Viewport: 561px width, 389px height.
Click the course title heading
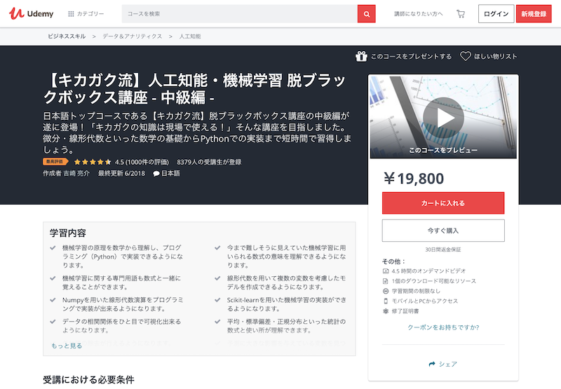[x=194, y=89]
